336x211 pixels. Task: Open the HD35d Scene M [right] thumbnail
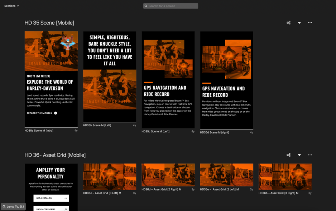(226, 80)
